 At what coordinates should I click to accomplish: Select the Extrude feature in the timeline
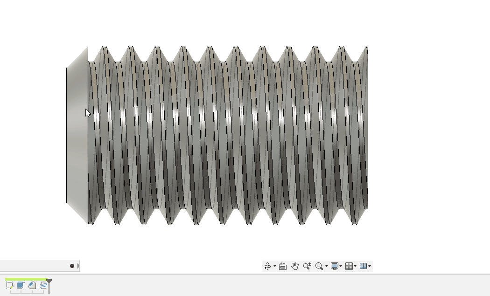[20, 285]
